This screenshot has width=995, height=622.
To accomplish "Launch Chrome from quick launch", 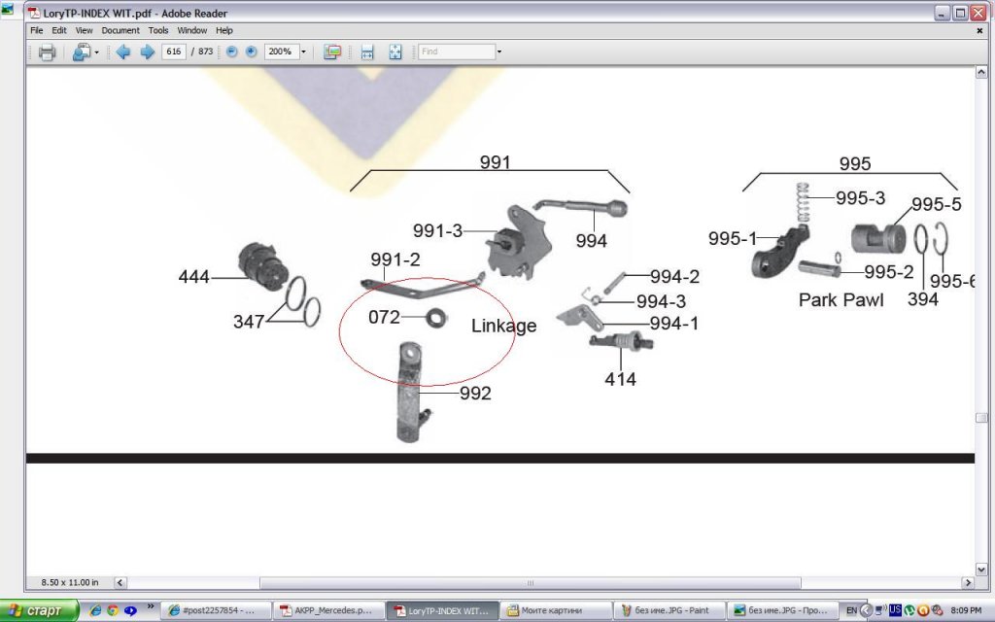I will tap(113, 610).
